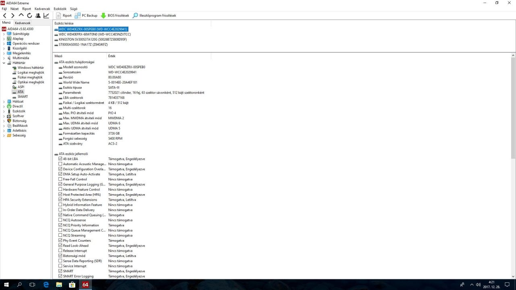The image size is (516, 290).
Task: Open the Fájl menu
Action: click(4, 8)
